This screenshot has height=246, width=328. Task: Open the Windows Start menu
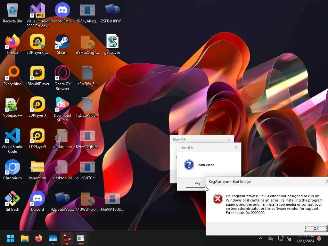[x=10, y=238]
